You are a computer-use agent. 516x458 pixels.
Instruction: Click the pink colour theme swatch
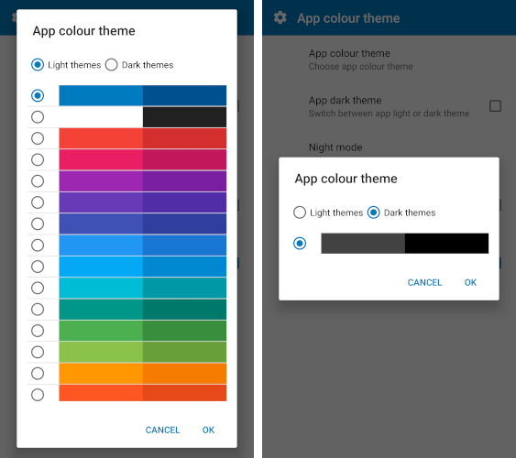(142, 159)
